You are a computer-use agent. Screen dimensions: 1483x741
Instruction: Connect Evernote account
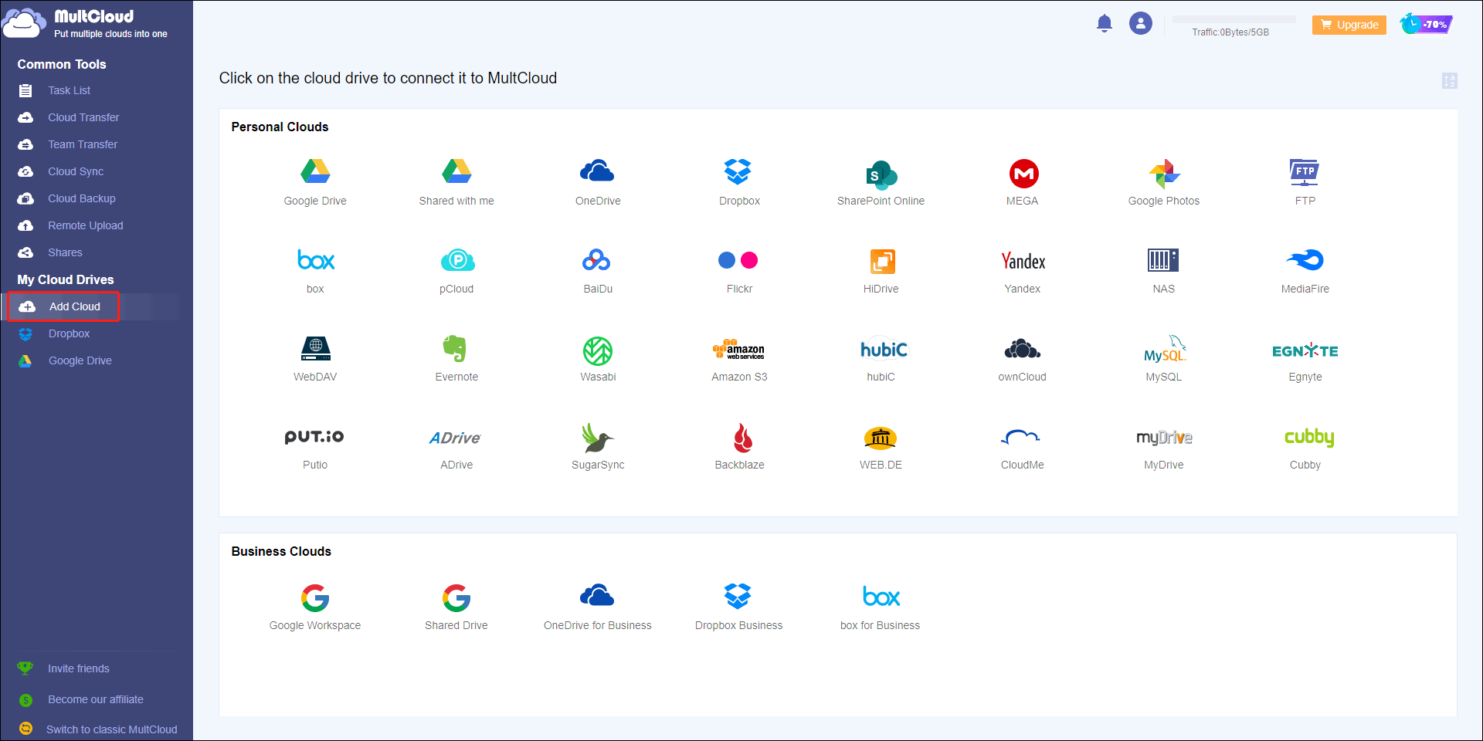(455, 349)
